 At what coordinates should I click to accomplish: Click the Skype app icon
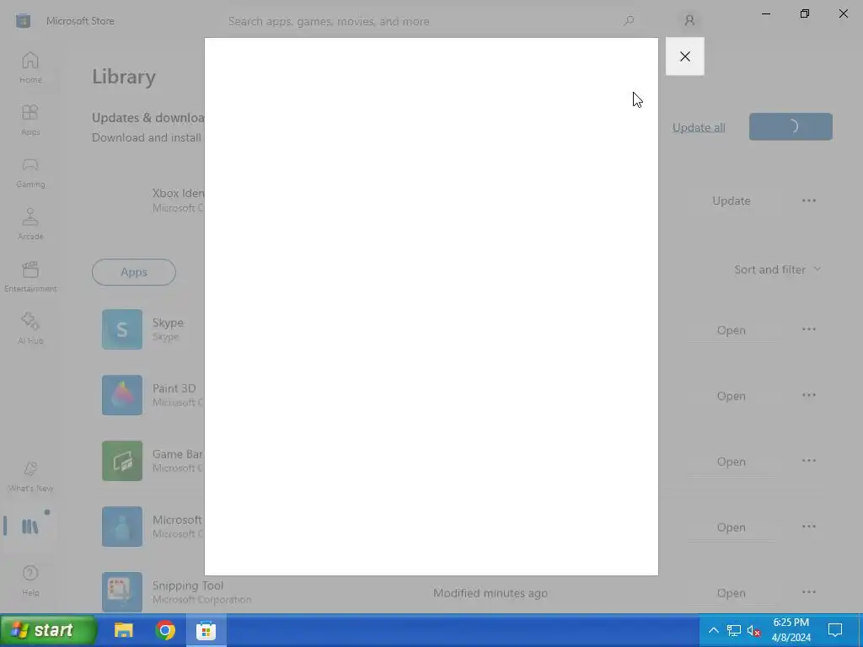point(122,329)
